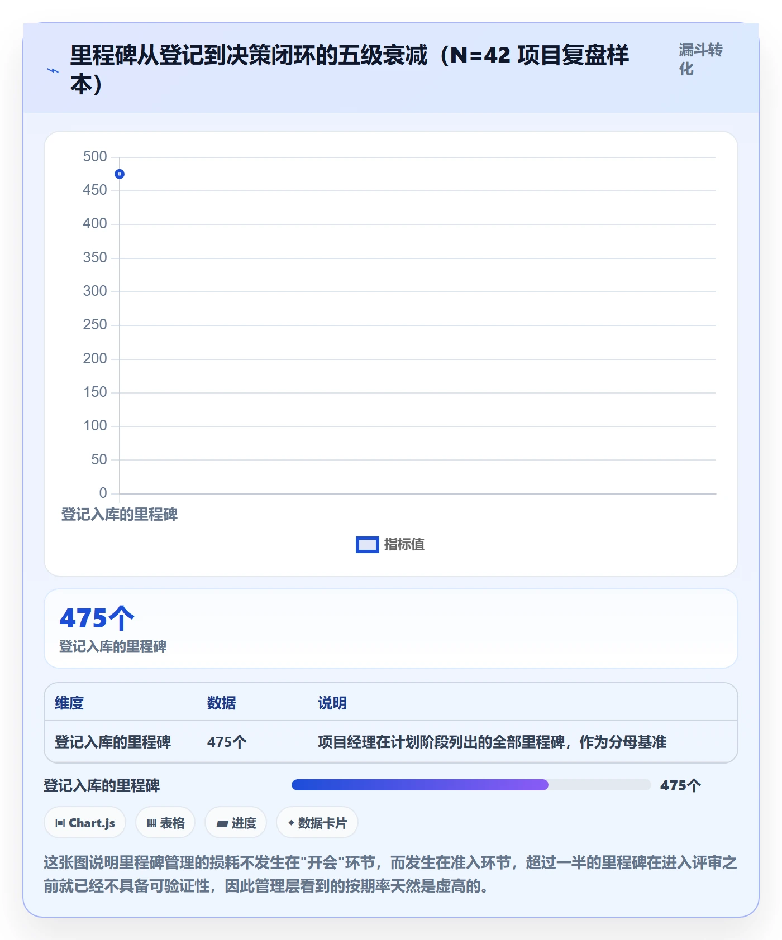
Task: Select table cell 登记入库的里程碑
Action: tap(113, 742)
